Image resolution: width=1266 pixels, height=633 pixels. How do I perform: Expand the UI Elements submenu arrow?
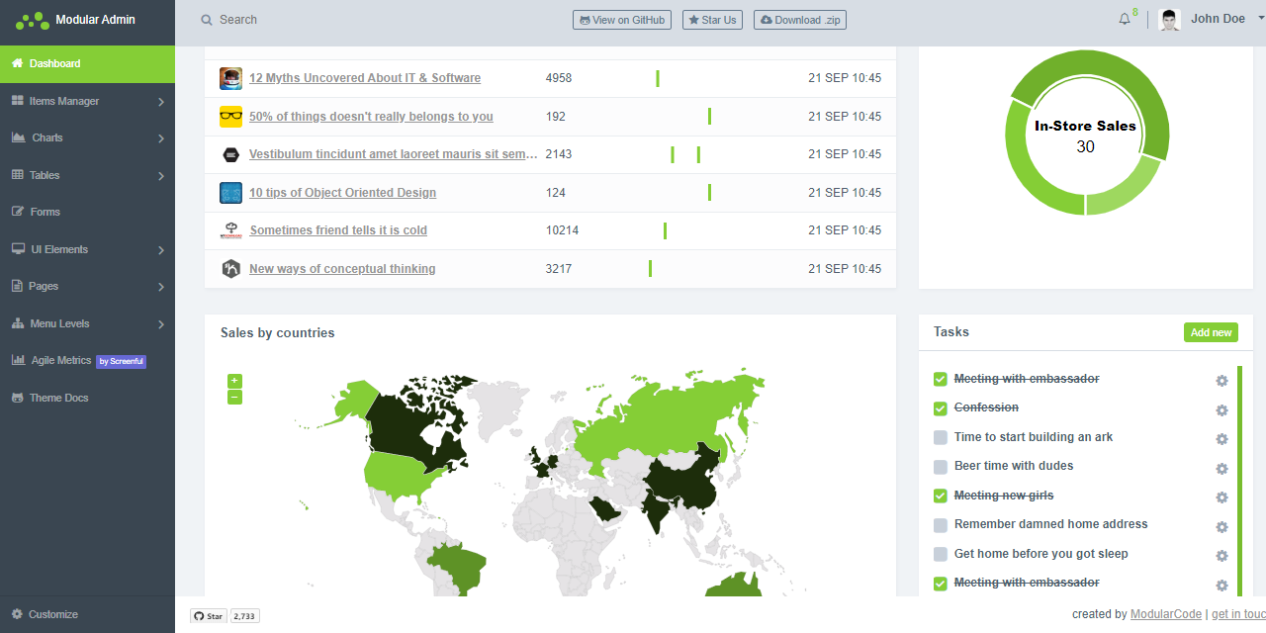(161, 250)
